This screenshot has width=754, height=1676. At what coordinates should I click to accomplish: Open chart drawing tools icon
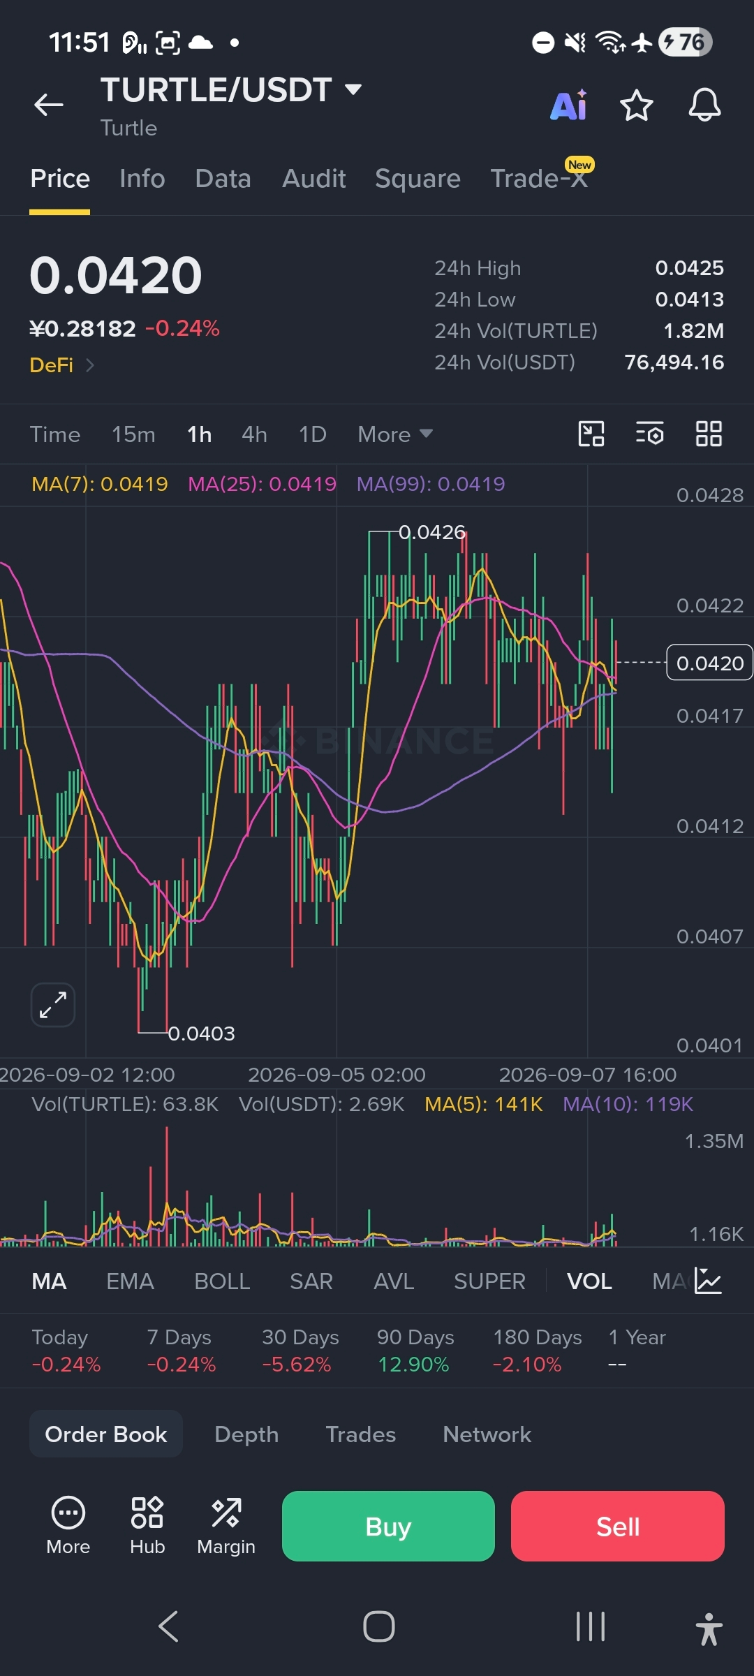[x=591, y=434]
